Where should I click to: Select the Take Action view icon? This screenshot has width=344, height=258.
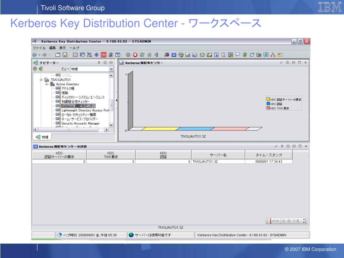(252, 55)
